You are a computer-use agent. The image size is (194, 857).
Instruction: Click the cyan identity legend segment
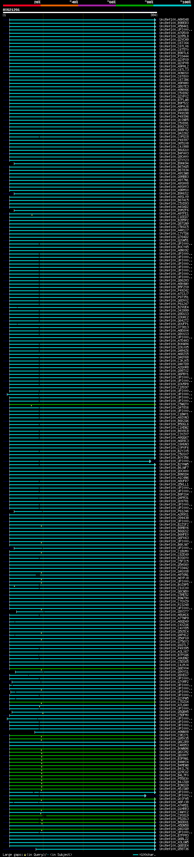[172, 5]
